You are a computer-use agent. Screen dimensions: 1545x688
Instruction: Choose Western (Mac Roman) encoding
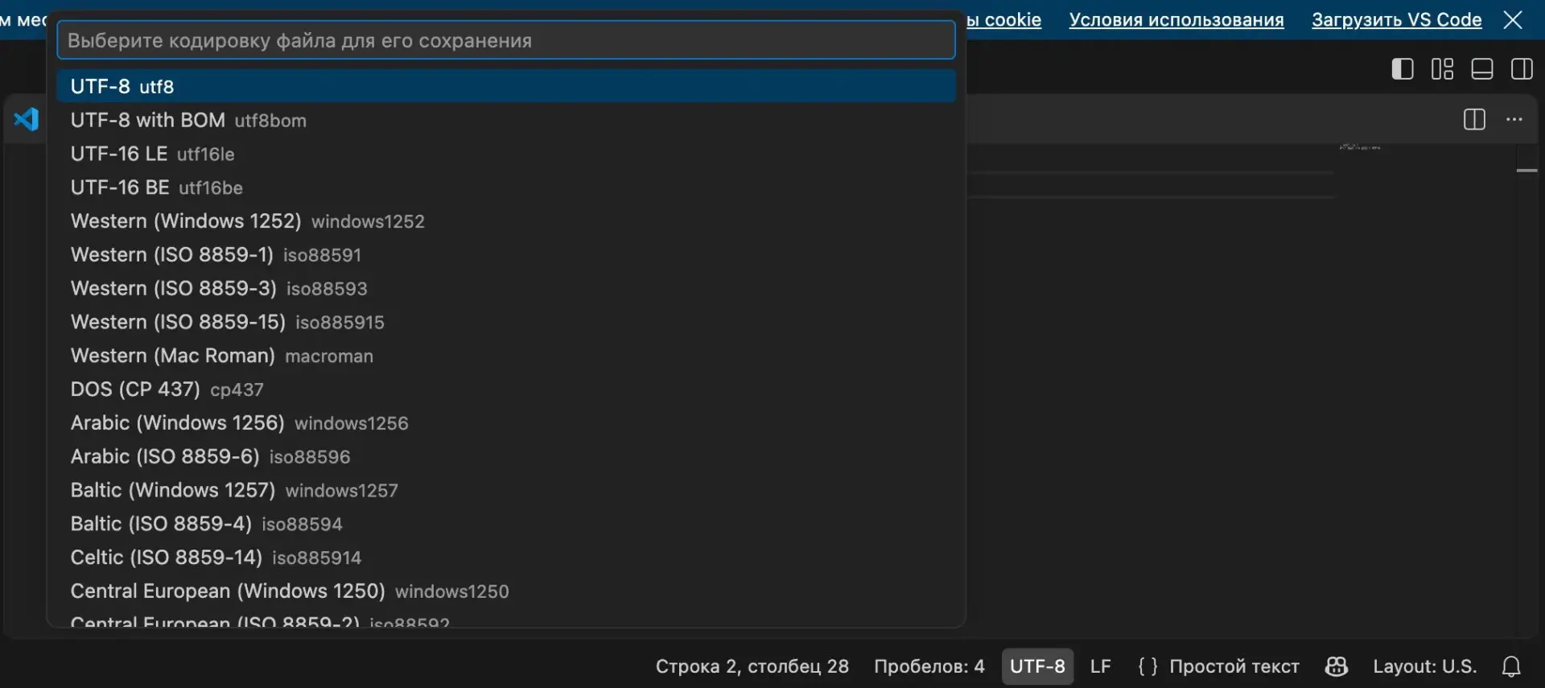tap(506, 356)
